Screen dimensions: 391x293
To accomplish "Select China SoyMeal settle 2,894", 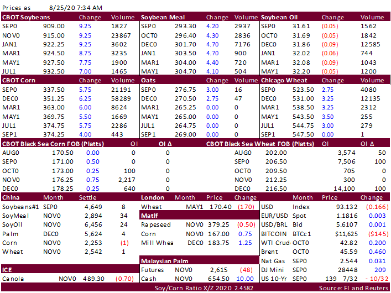I will [93, 216].
